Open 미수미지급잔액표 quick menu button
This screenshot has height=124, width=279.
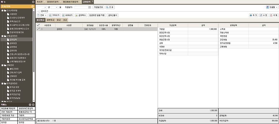pyautogui.click(x=27, y=119)
